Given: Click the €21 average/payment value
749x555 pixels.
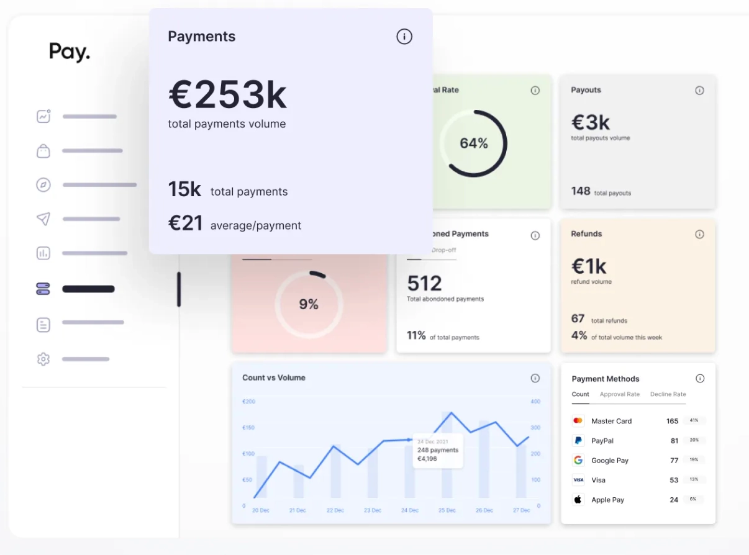Looking at the screenshot, I should (185, 223).
